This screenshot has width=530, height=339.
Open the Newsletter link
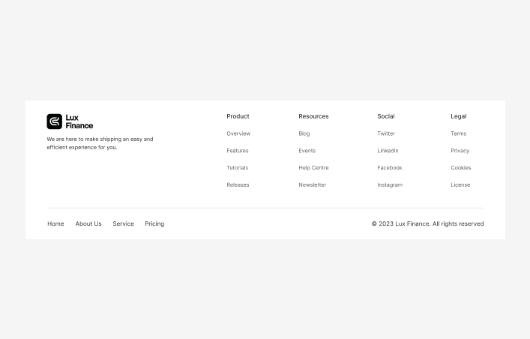click(312, 185)
